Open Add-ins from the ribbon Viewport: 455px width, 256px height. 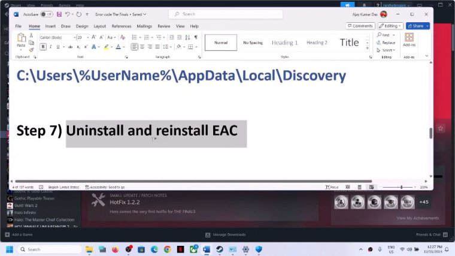tap(409, 40)
